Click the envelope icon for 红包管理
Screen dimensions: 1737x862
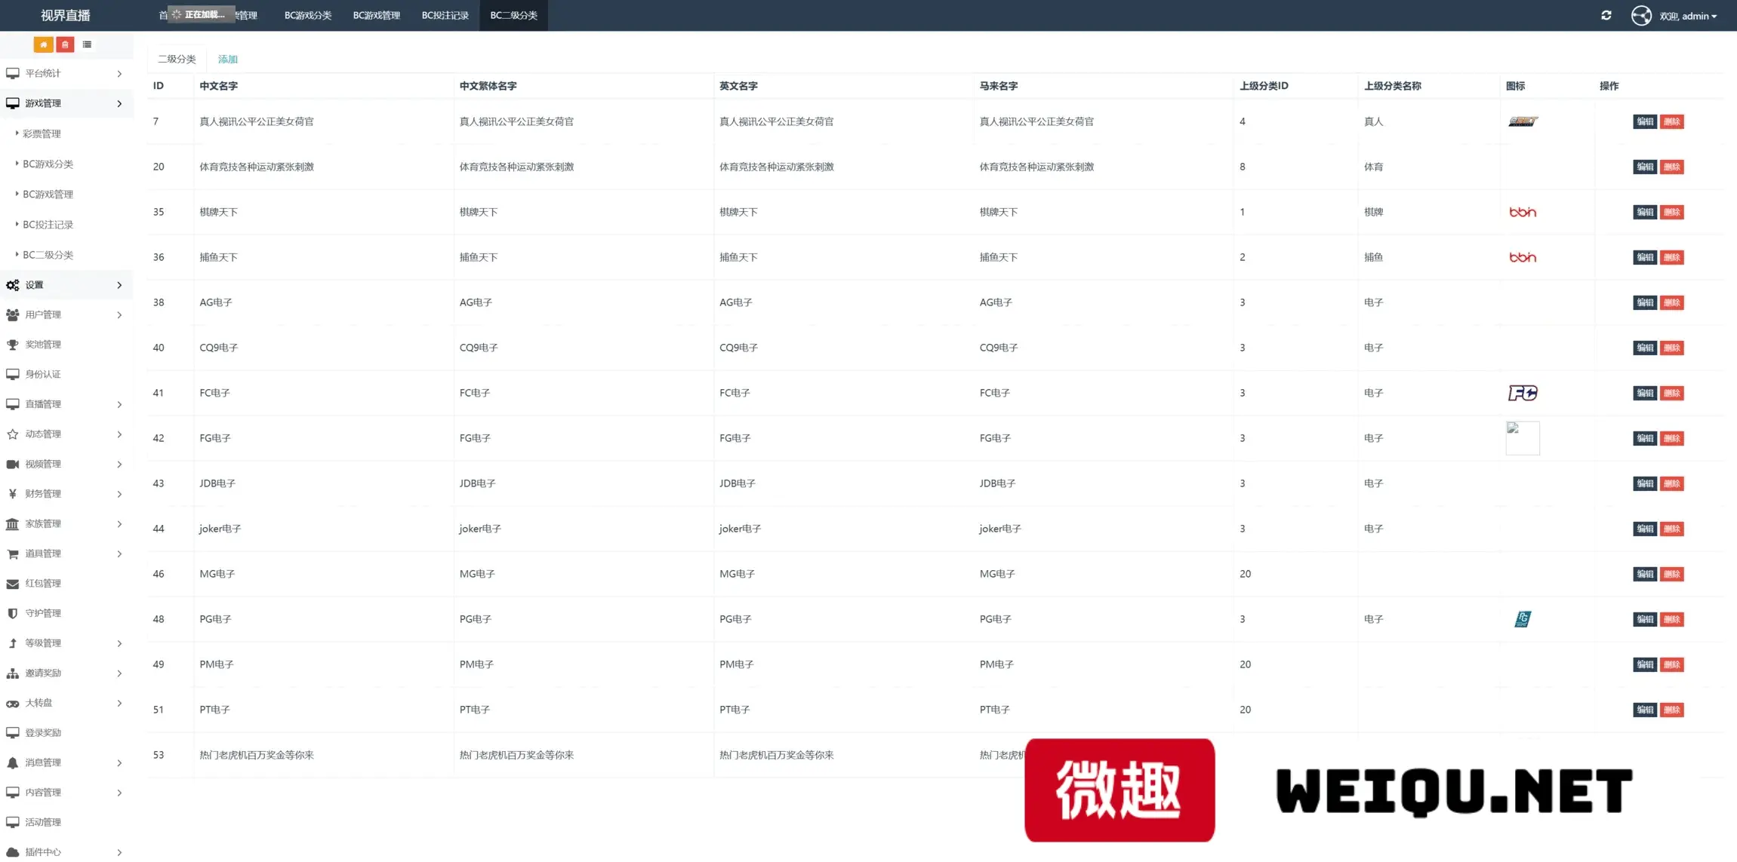[13, 584]
